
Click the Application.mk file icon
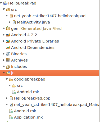coord(11,117)
